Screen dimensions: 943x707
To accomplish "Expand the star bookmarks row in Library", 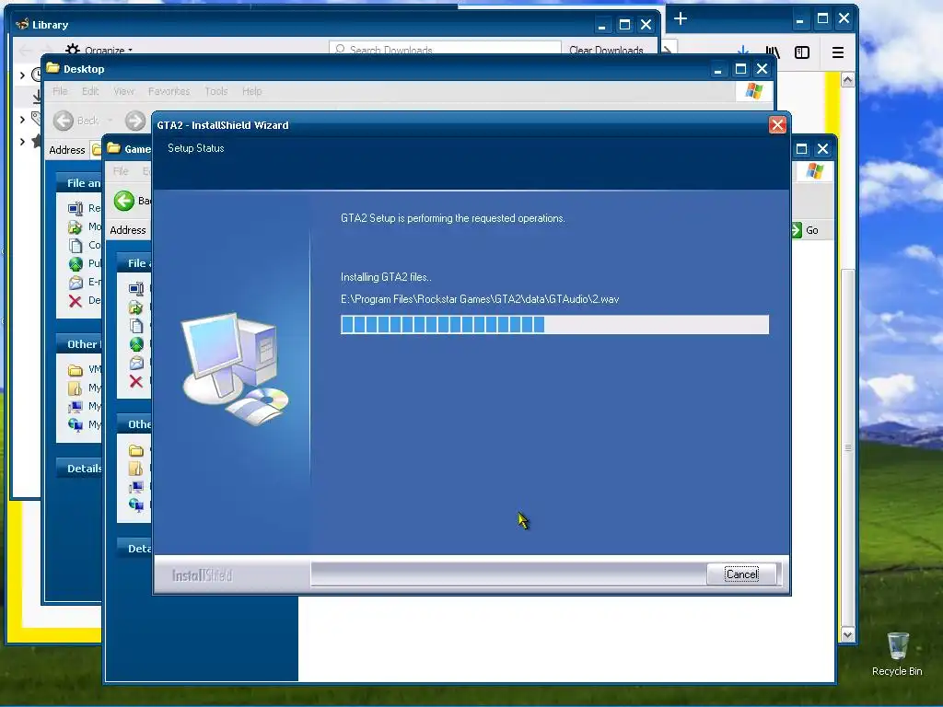I will tap(22, 142).
